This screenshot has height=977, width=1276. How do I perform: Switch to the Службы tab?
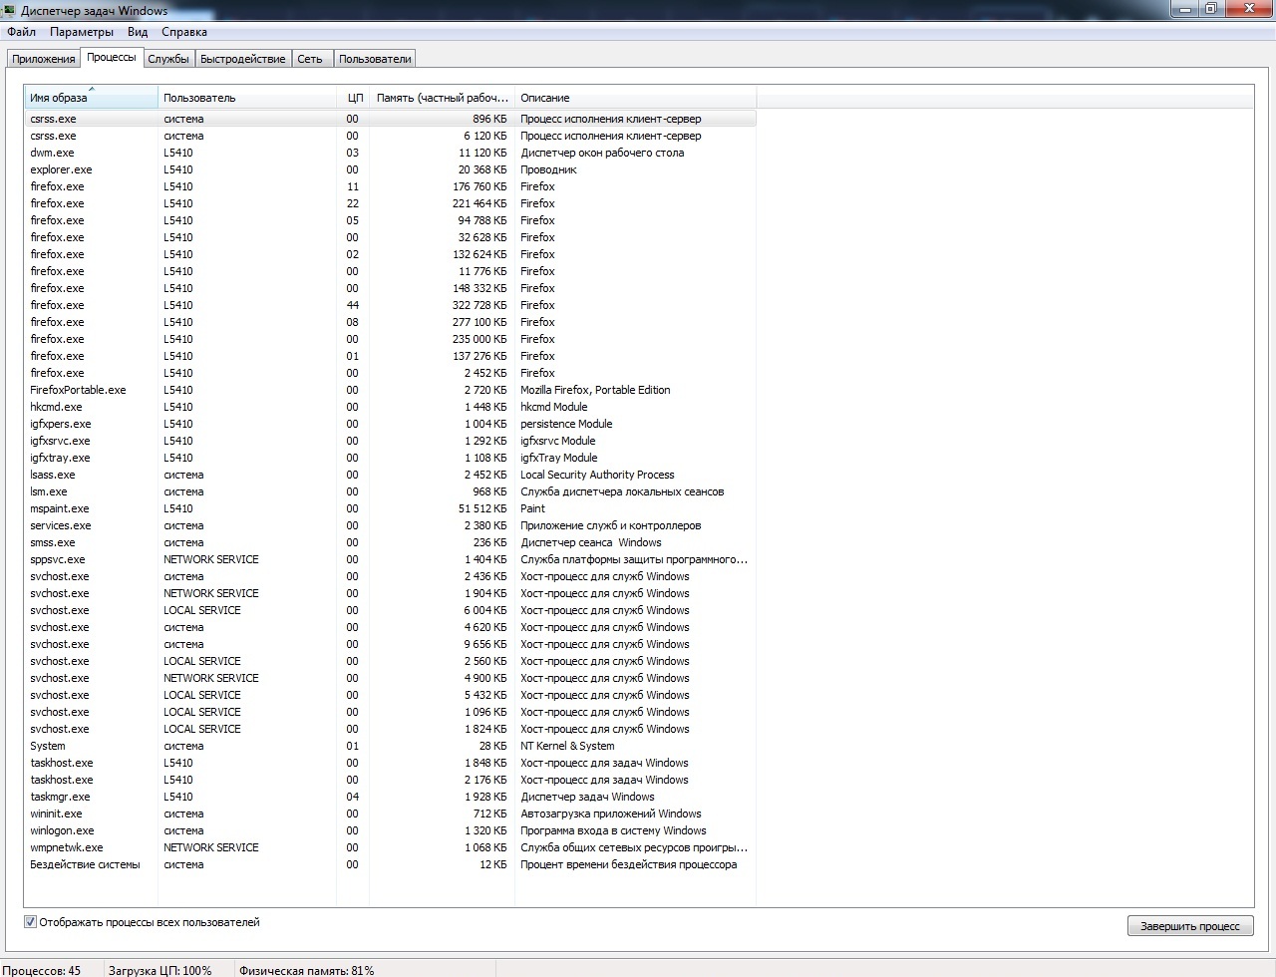click(168, 59)
